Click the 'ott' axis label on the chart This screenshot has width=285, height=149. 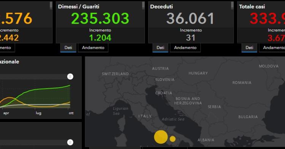pyautogui.click(x=71, y=113)
